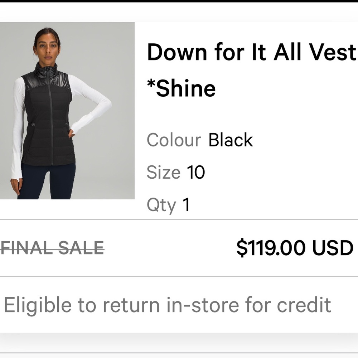
Task: Select the product title Down for It All Vest
Action: (x=251, y=52)
